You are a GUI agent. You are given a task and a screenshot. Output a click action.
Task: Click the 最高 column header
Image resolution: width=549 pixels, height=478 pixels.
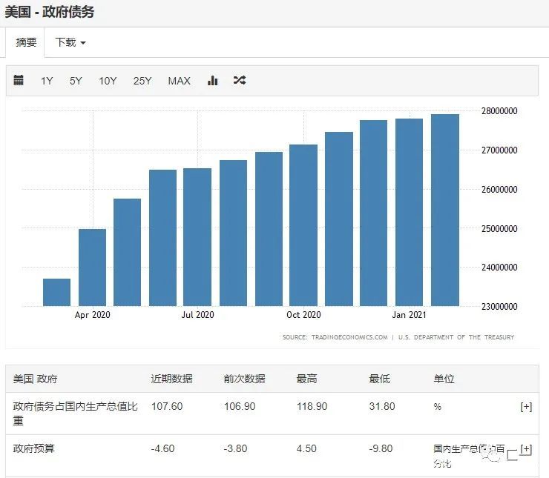click(306, 379)
